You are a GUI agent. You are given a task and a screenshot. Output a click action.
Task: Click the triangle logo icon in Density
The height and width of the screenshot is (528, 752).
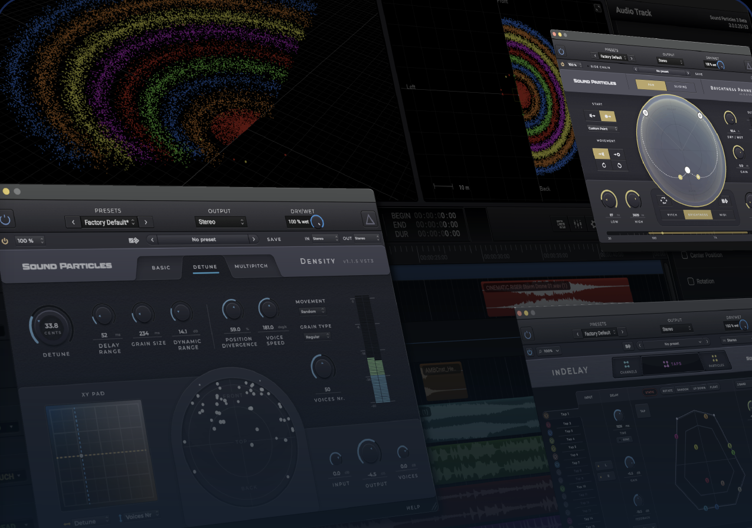[370, 220]
